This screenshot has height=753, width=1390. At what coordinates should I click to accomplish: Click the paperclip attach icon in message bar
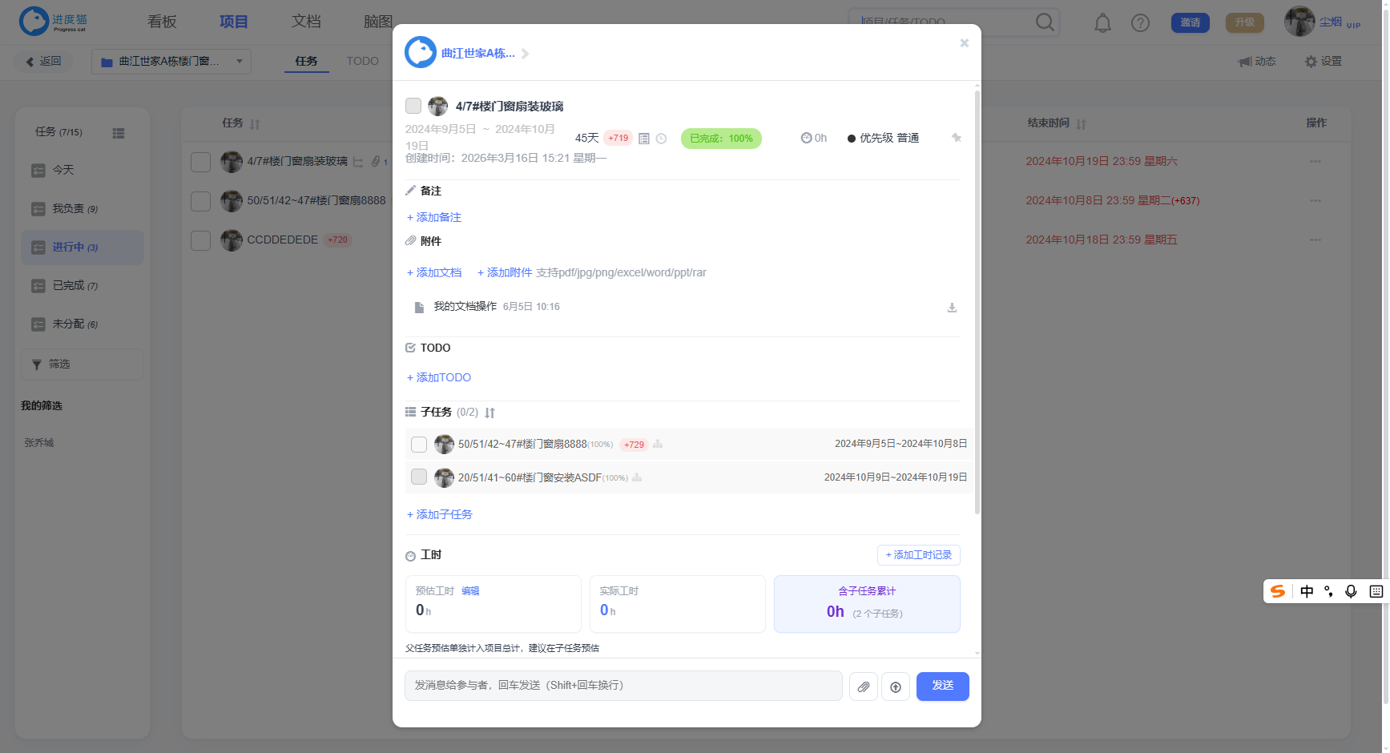[x=864, y=687]
